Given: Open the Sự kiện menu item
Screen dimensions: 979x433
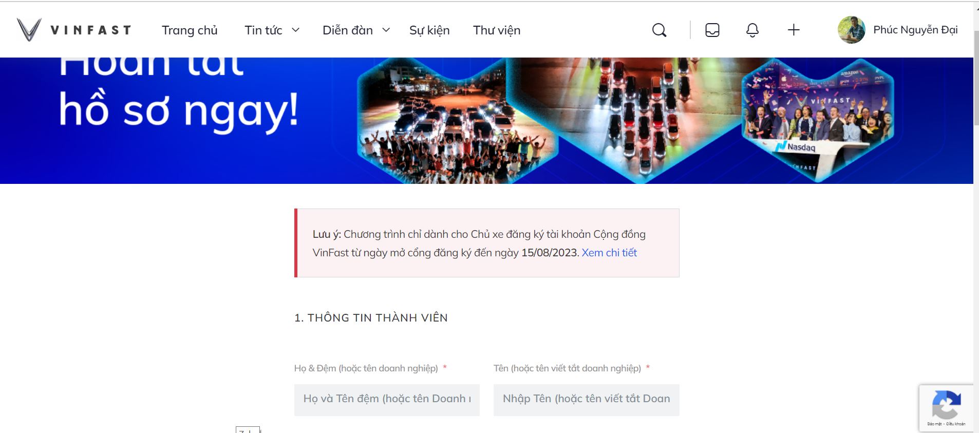Looking at the screenshot, I should (429, 30).
